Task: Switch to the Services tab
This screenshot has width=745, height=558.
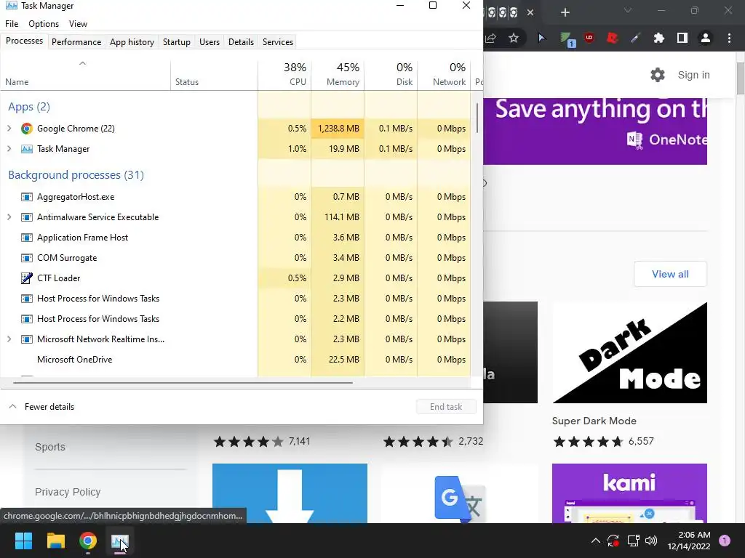Action: tap(278, 41)
